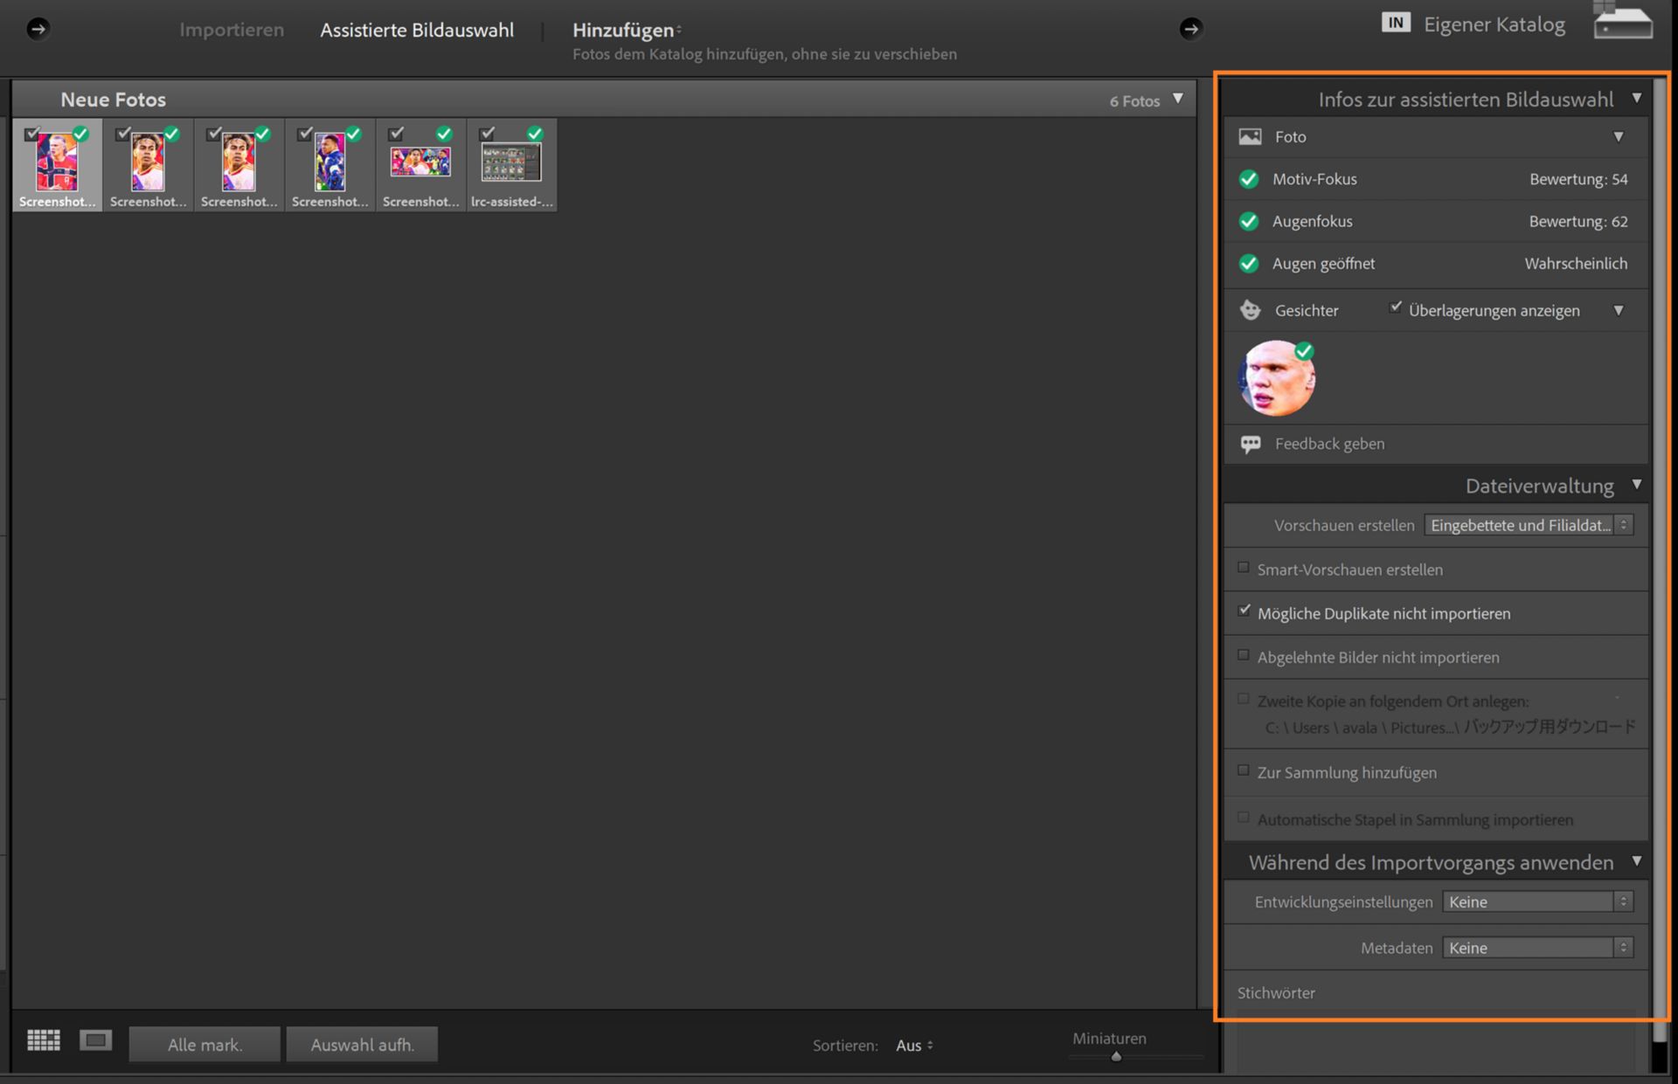Click the hard drive icon next to Eigener Katalog
The image size is (1678, 1084).
(1623, 22)
